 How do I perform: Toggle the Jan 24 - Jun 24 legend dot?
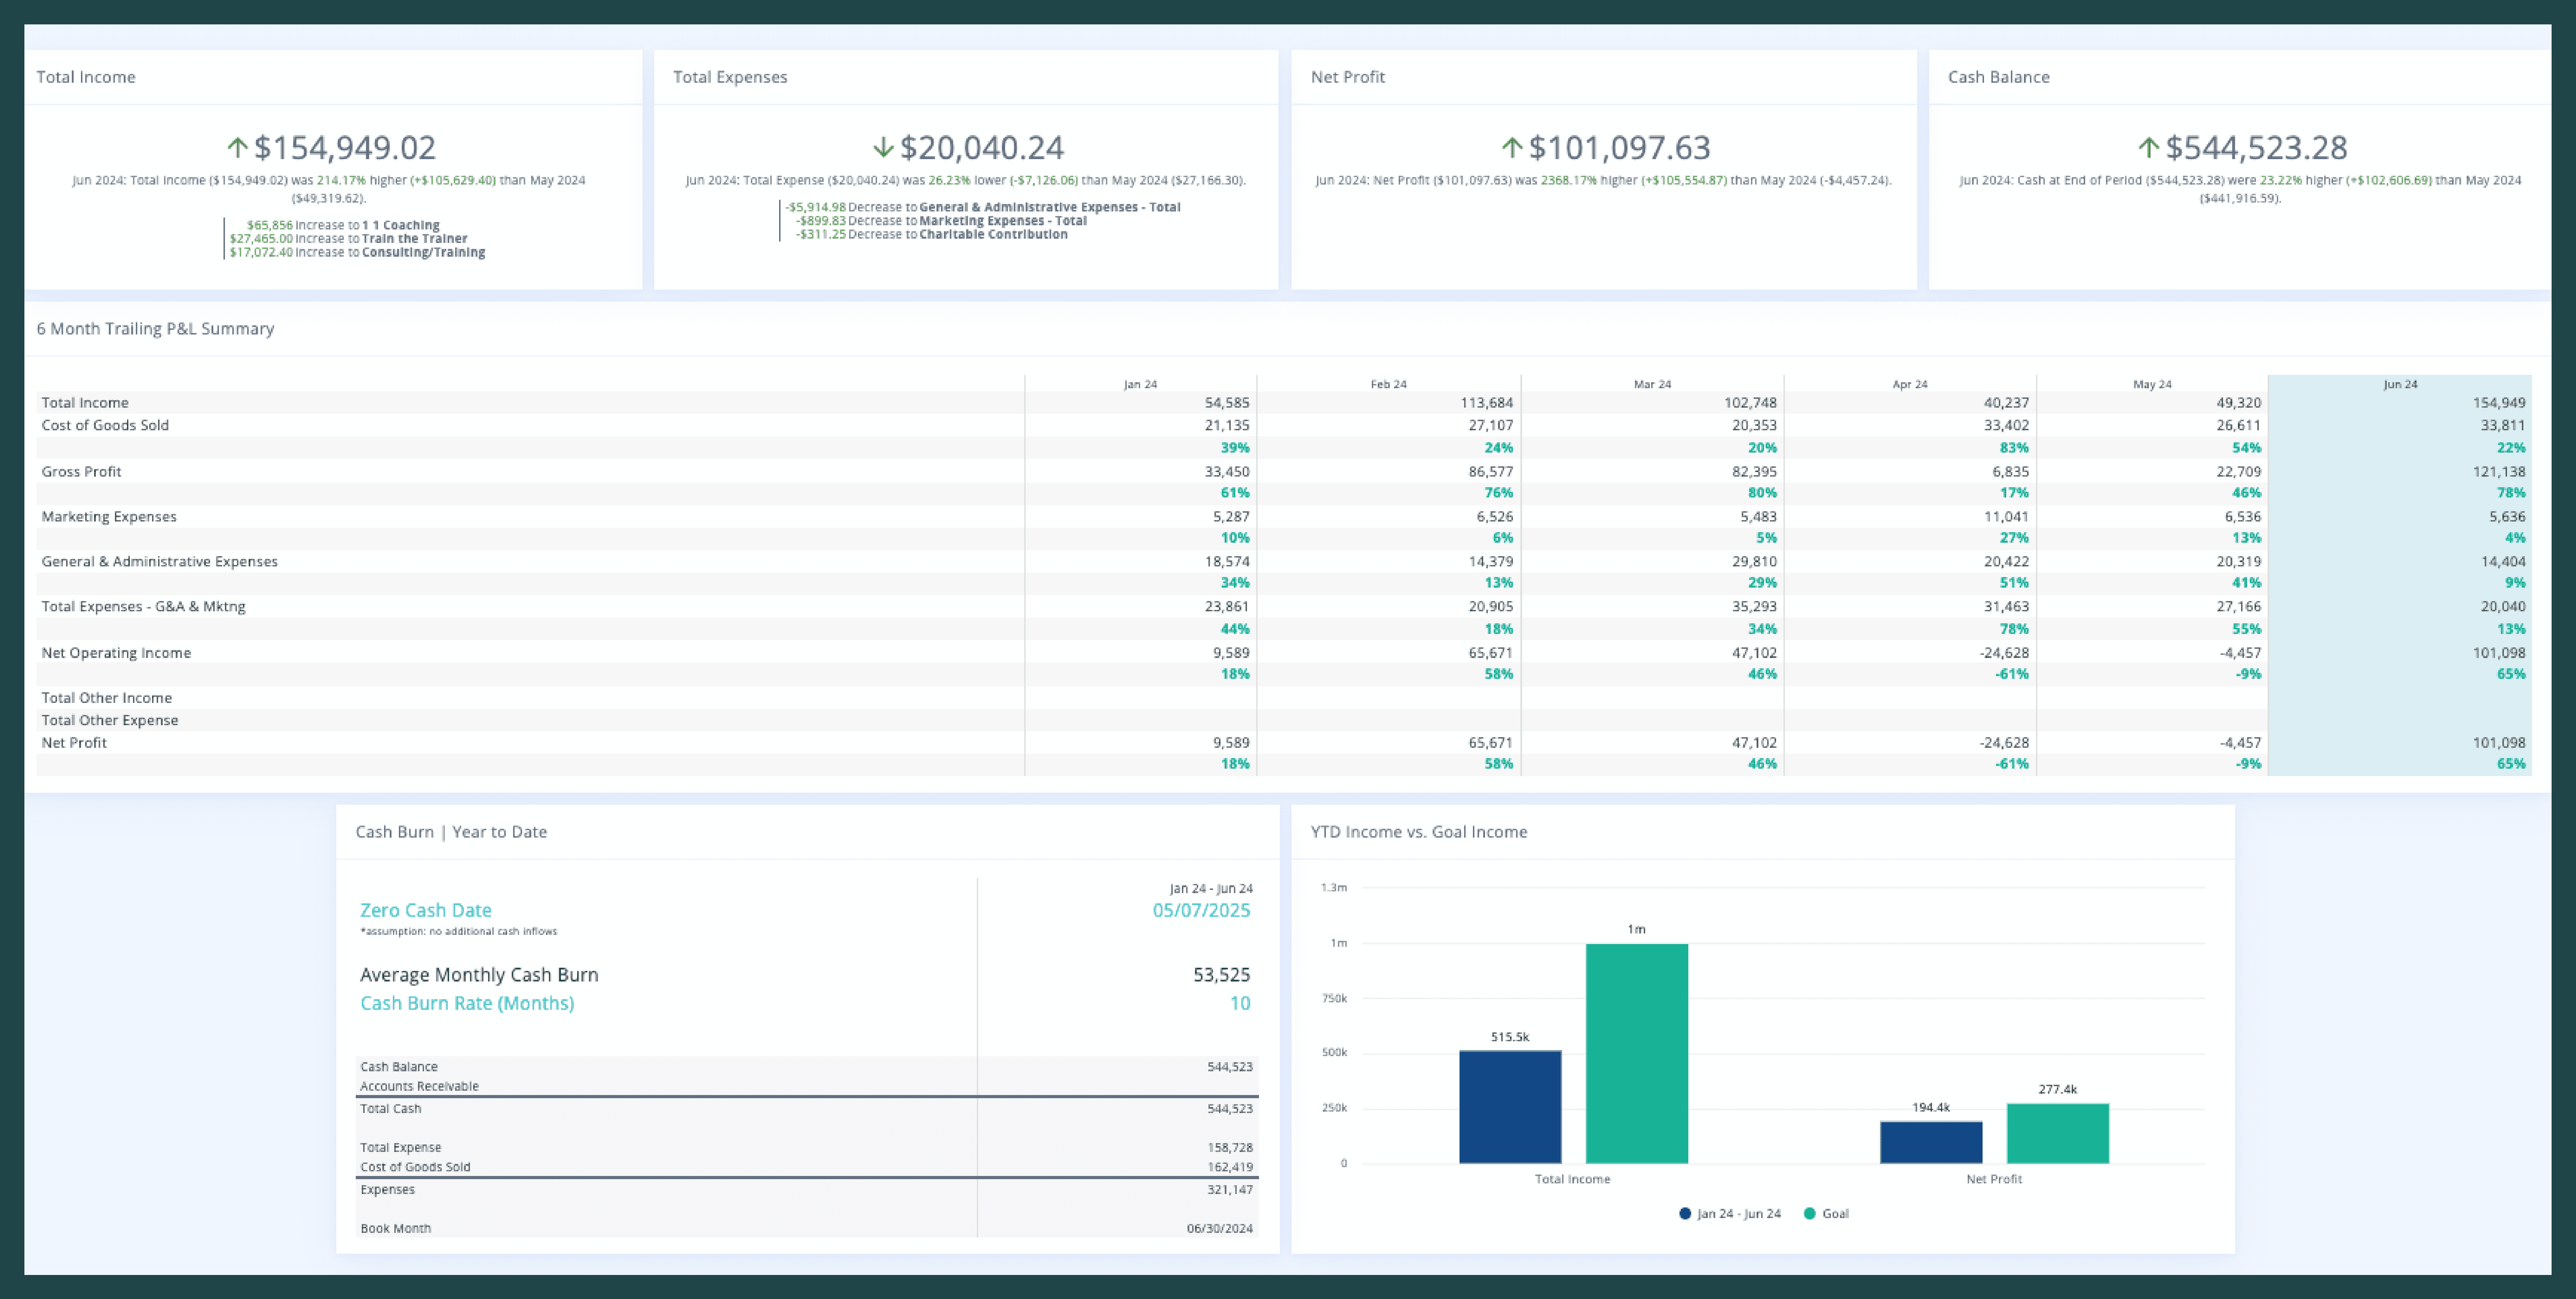(x=1685, y=1214)
